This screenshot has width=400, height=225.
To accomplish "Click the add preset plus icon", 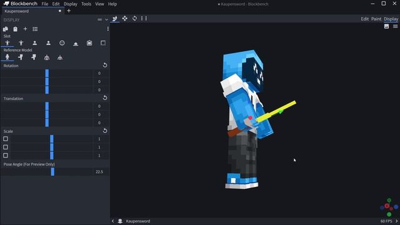I will click(25, 29).
